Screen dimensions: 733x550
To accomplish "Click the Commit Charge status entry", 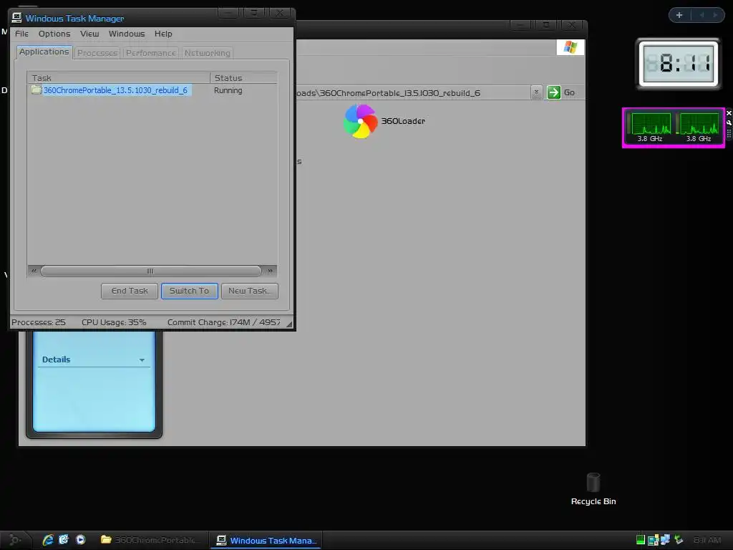I will pyautogui.click(x=223, y=322).
